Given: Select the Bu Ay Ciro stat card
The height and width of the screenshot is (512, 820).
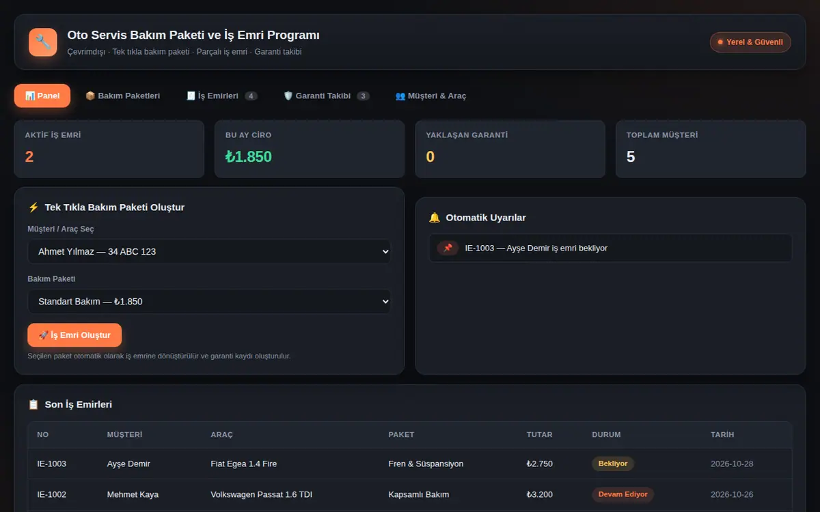Looking at the screenshot, I should tap(310, 149).
